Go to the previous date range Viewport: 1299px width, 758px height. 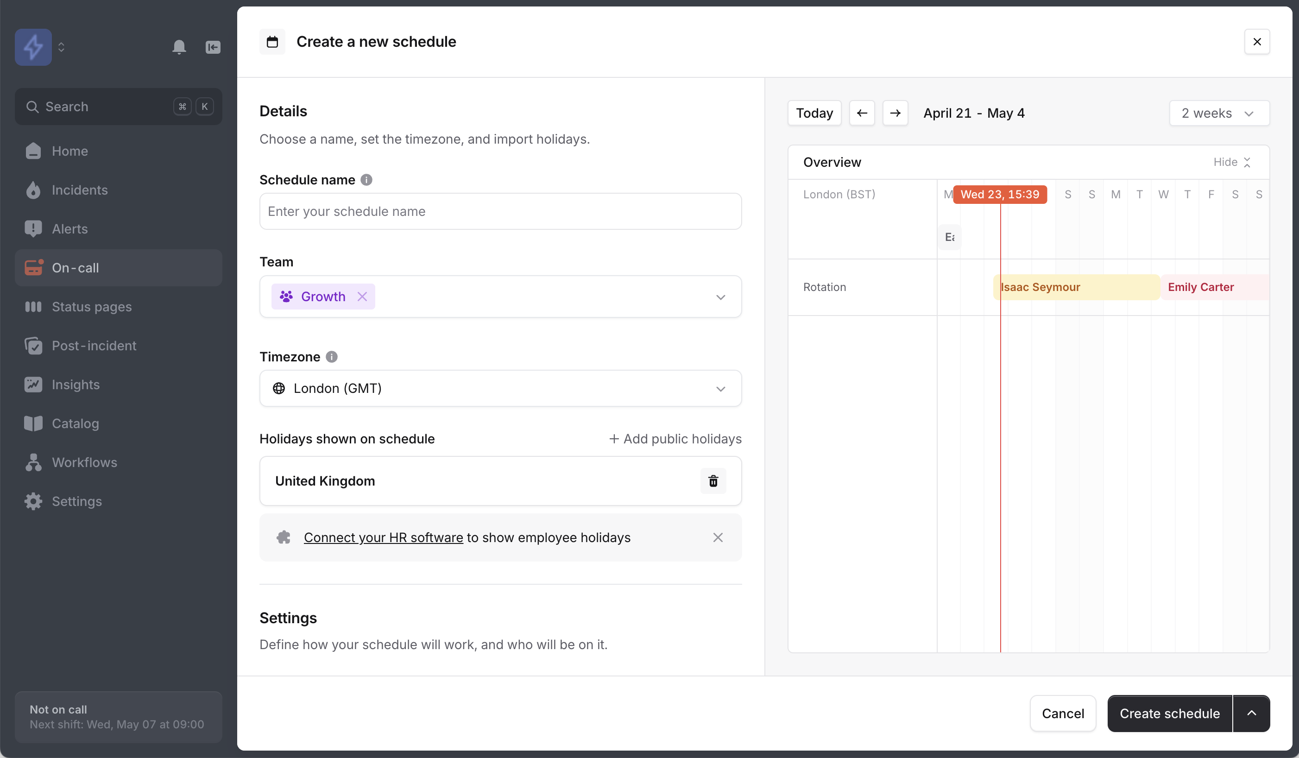pyautogui.click(x=861, y=113)
